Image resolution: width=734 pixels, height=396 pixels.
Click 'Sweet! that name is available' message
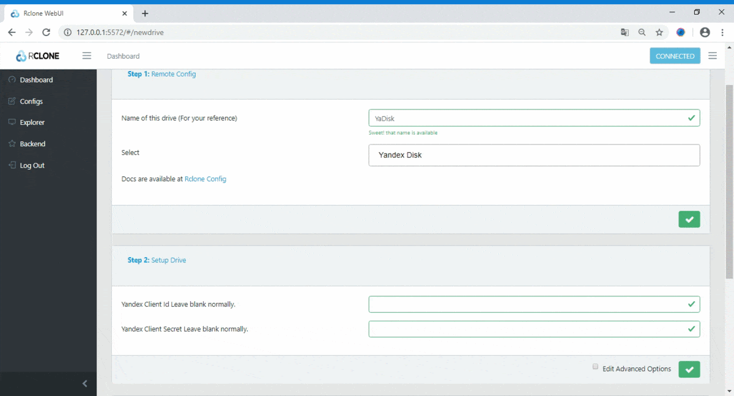point(402,133)
